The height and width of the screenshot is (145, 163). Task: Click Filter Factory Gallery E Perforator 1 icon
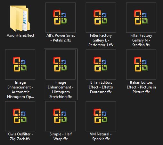point(101,18)
